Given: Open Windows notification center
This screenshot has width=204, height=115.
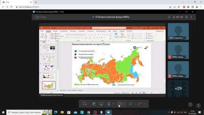Looking at the screenshot, I should point(200,112).
